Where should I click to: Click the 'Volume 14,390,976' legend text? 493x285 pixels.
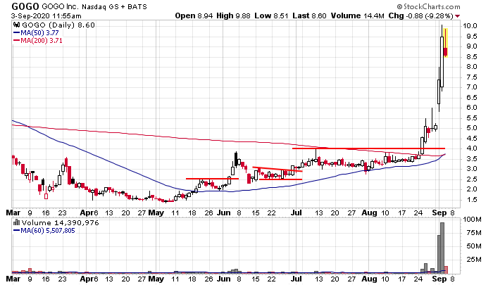coord(60,223)
